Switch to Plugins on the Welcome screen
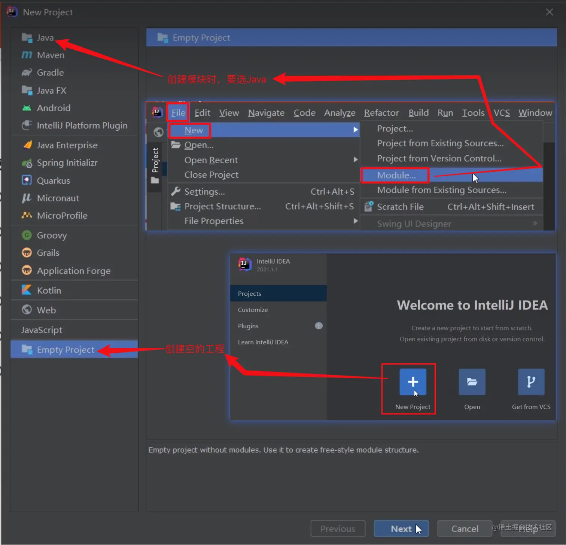The width and height of the screenshot is (566, 545). (279, 326)
